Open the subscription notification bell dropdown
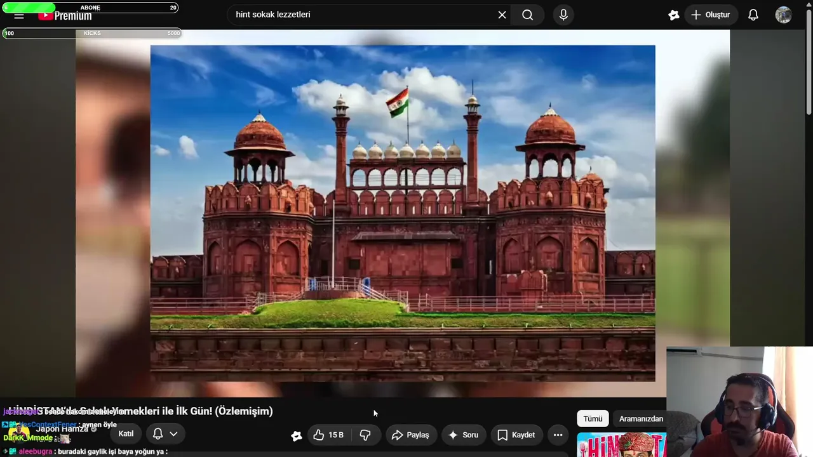The height and width of the screenshot is (457, 813). [x=165, y=434]
